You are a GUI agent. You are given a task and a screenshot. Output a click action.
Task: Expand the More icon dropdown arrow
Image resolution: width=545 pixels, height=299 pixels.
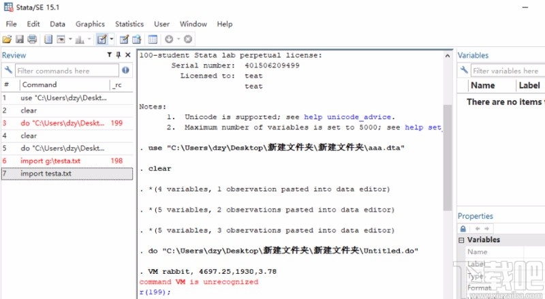click(178, 39)
